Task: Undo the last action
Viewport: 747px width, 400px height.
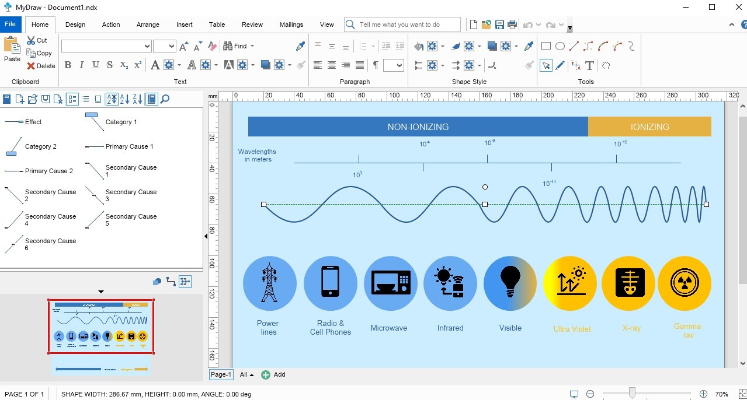Action: tap(528, 24)
